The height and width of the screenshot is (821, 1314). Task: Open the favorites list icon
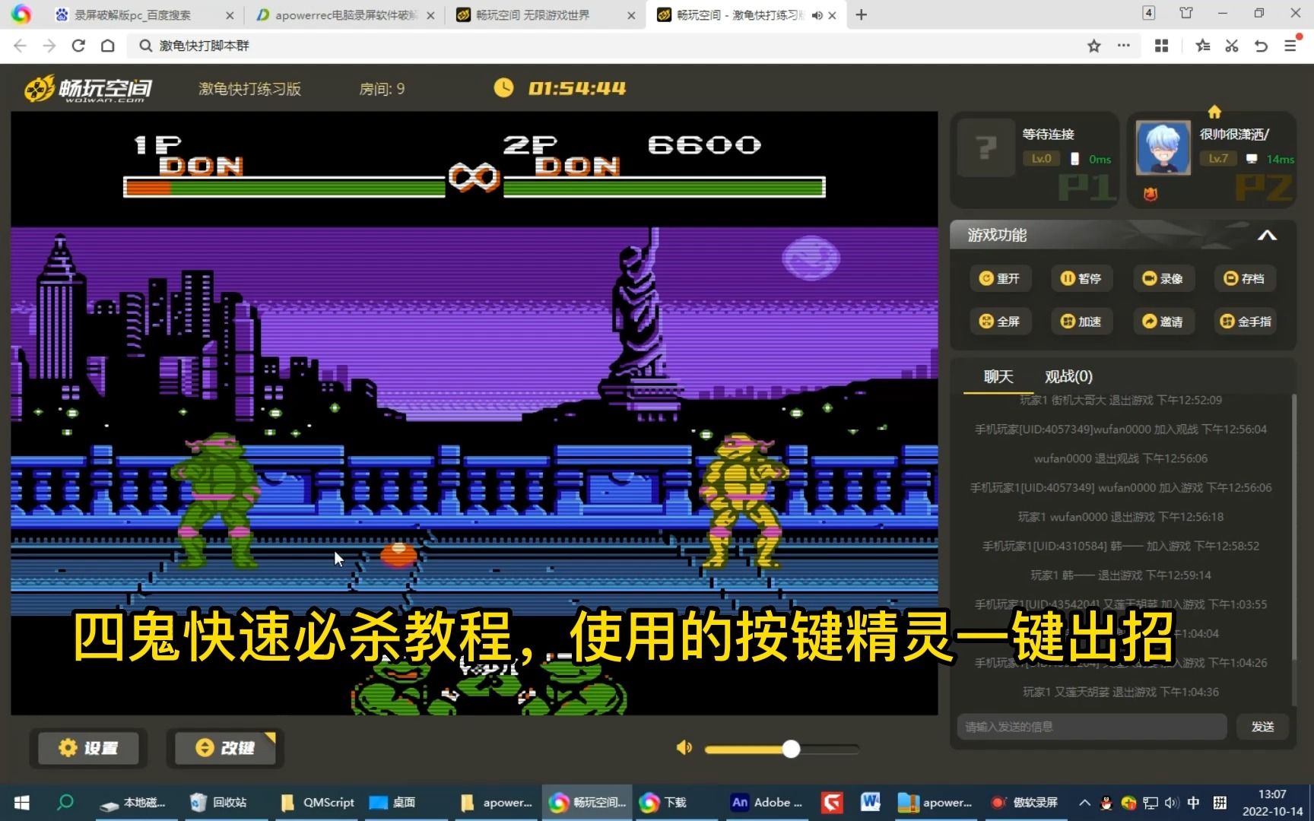click(1203, 46)
